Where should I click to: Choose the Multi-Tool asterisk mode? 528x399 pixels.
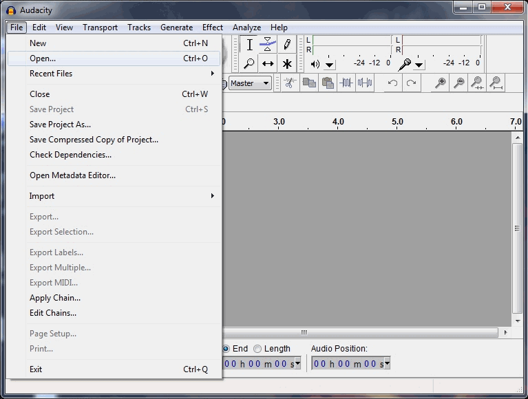[x=287, y=64]
